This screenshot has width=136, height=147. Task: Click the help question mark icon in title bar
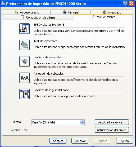(125, 4)
